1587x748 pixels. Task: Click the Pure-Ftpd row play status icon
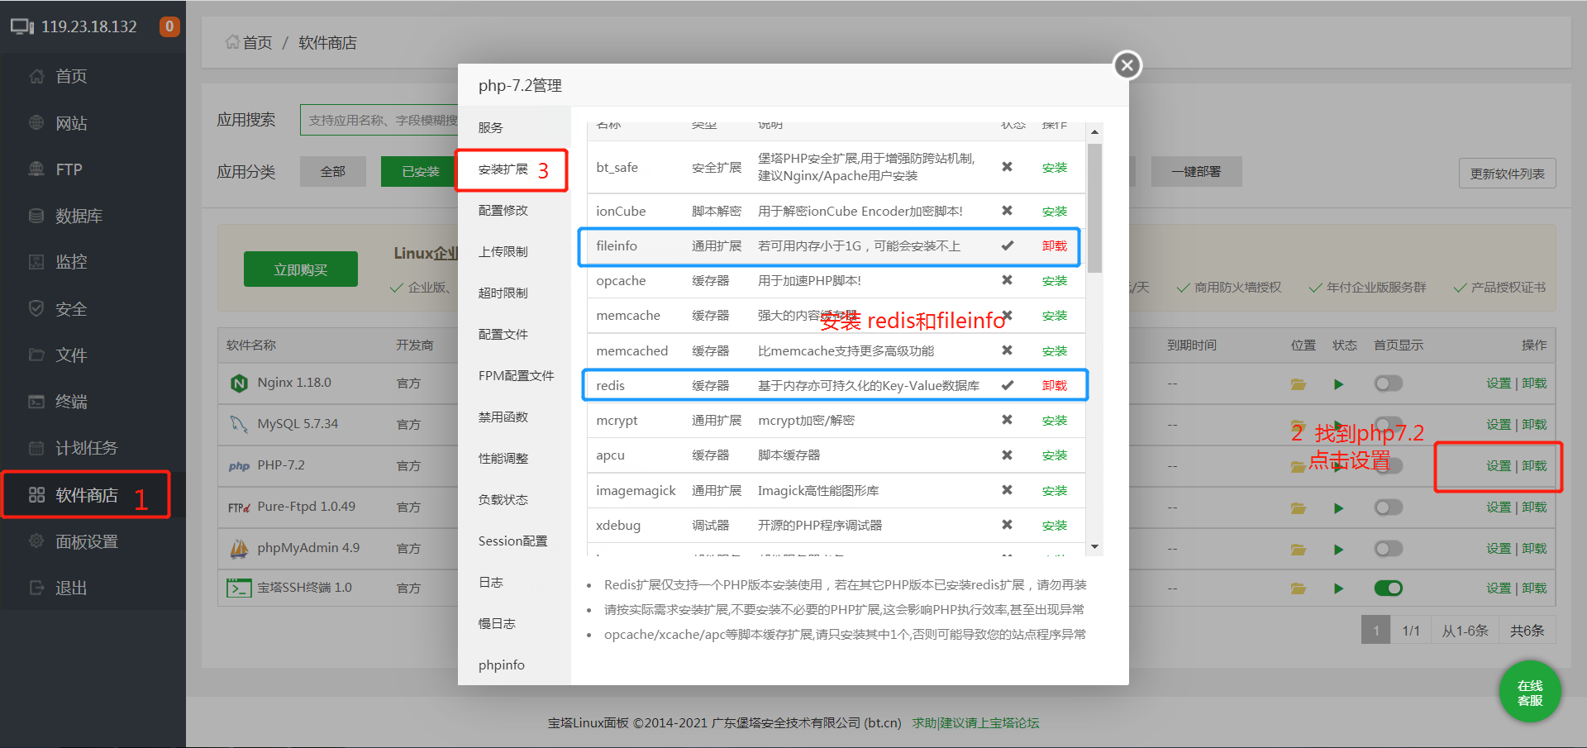pos(1338,508)
